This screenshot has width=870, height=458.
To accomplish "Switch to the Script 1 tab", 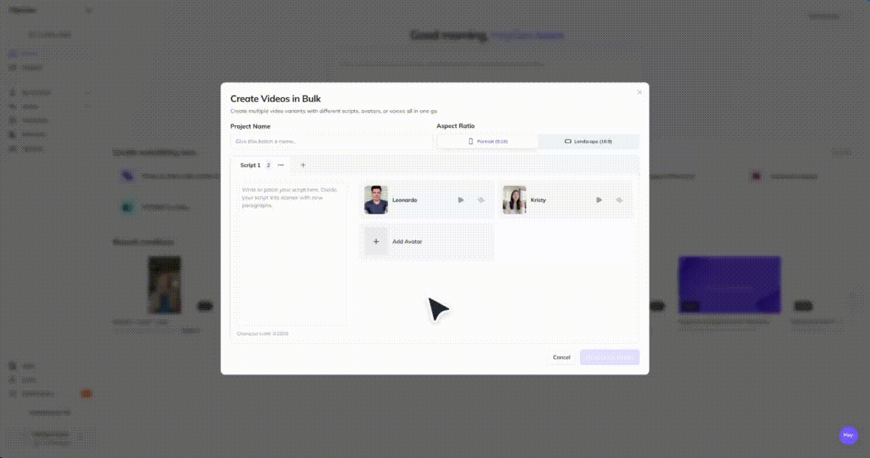I will (x=250, y=165).
